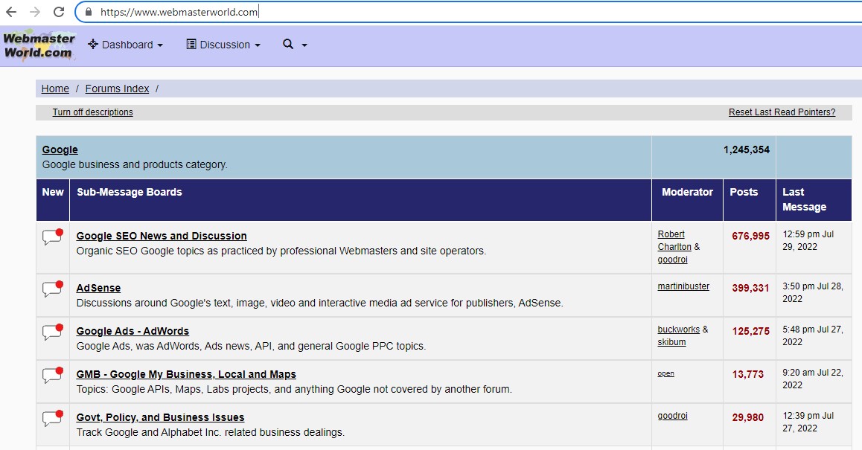
Task: View moderator Robert Charlton profile
Action: tap(674, 241)
